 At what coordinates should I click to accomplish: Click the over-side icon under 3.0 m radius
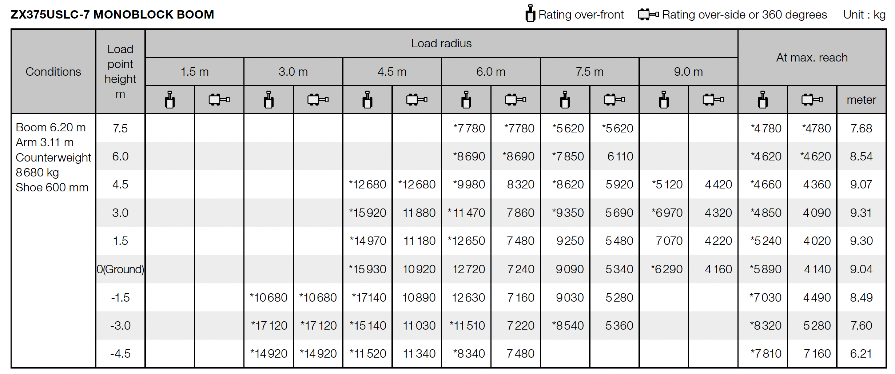[318, 100]
